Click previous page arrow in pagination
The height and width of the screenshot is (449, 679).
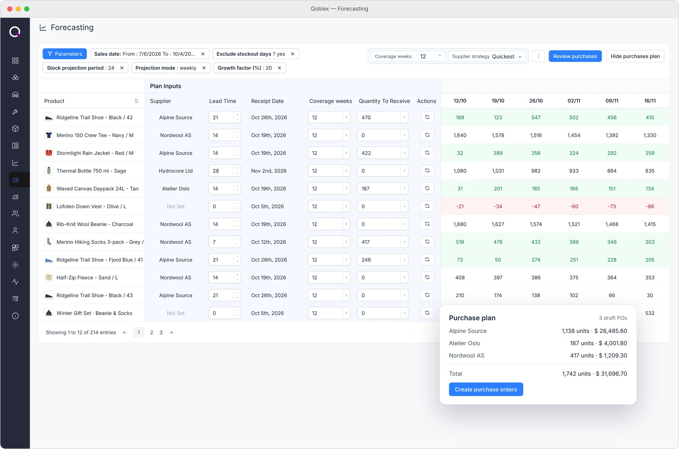pos(125,333)
